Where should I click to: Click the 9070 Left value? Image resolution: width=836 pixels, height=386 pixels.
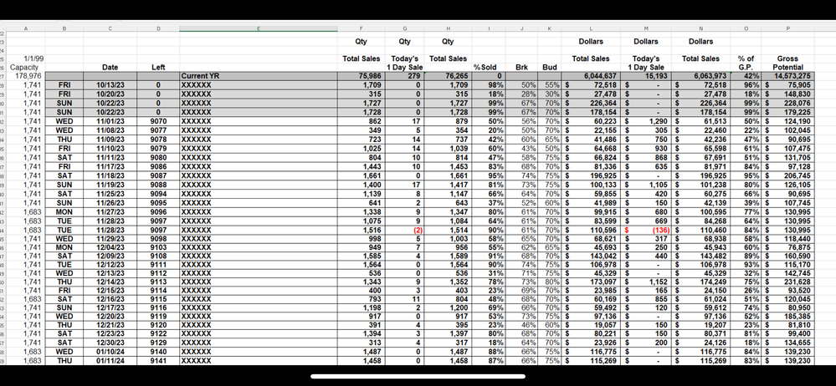158,121
